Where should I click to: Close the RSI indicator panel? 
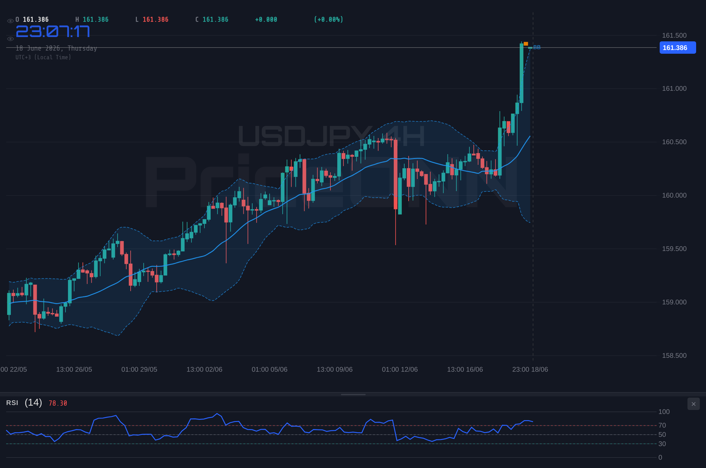(693, 404)
